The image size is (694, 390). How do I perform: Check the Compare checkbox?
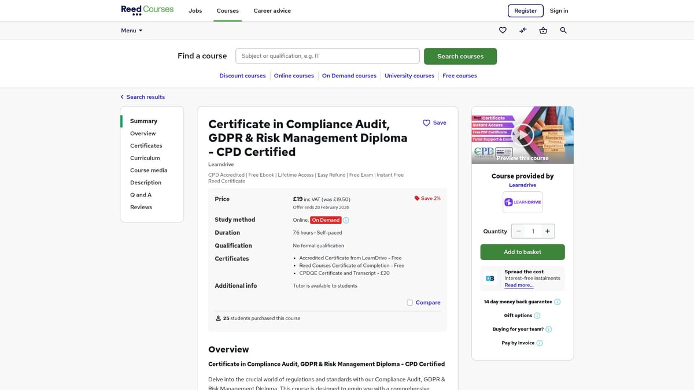coord(409,302)
